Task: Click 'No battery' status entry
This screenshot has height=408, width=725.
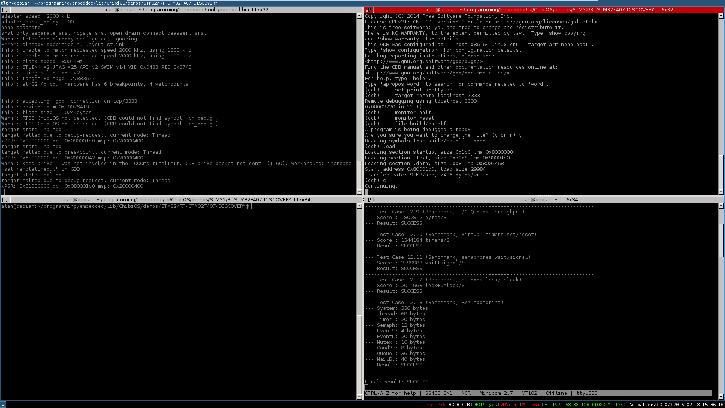Action: (x=642, y=405)
